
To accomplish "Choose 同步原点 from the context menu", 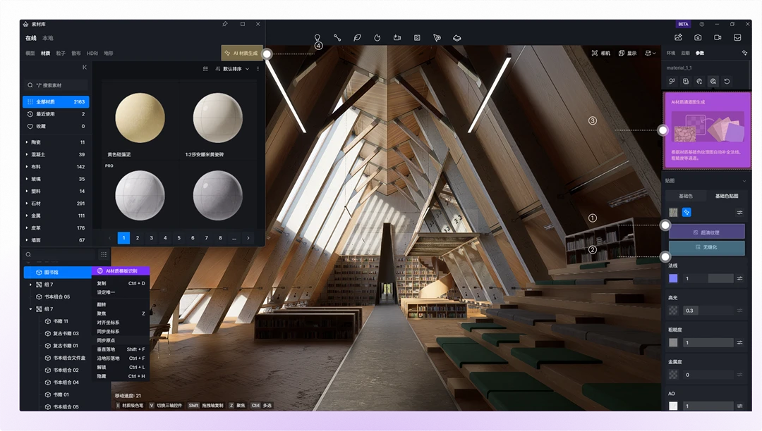I will (x=109, y=340).
